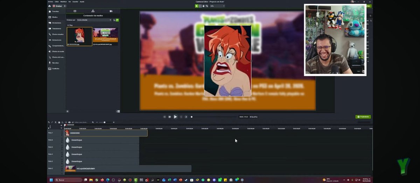The width and height of the screenshot is (420, 183).
Task: Open the Comportamientos panel
Action: coord(56,46)
